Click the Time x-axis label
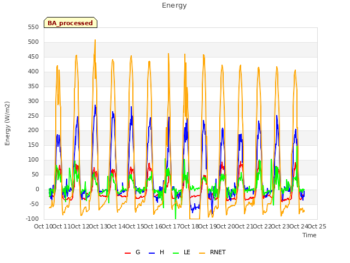350x263 pixels. coord(310,235)
